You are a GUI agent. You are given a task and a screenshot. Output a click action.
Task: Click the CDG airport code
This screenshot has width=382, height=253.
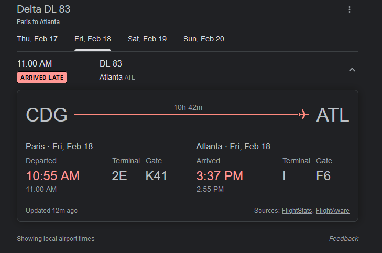coord(47,115)
